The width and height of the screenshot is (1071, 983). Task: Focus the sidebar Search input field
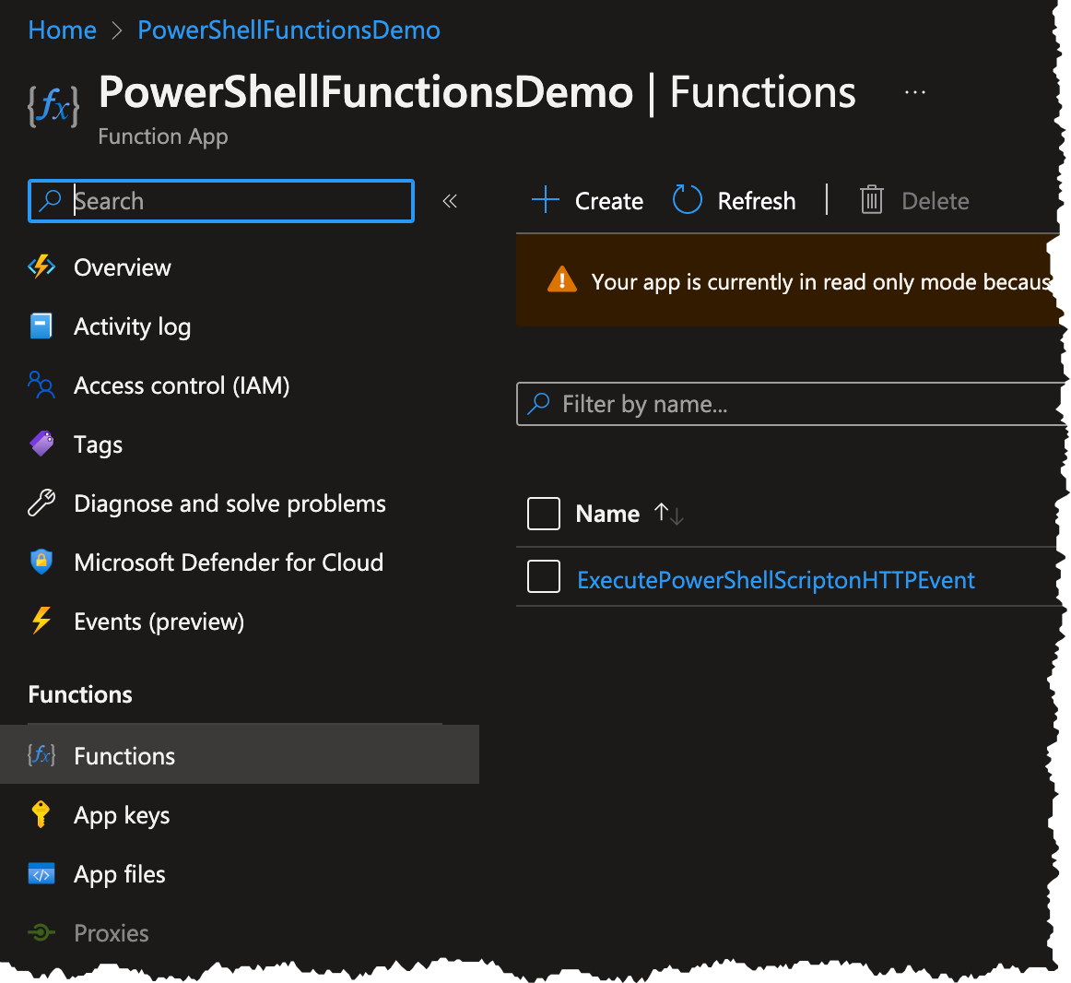coord(221,201)
